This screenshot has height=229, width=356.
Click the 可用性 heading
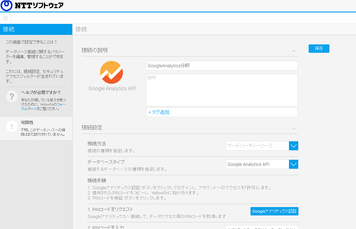pos(27,123)
